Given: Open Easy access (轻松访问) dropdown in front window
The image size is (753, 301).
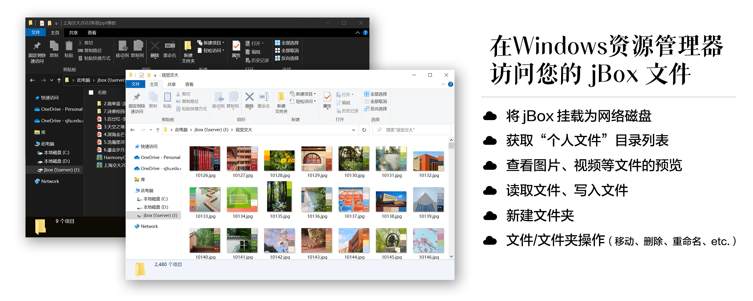Looking at the screenshot, I should pyautogui.click(x=303, y=101).
